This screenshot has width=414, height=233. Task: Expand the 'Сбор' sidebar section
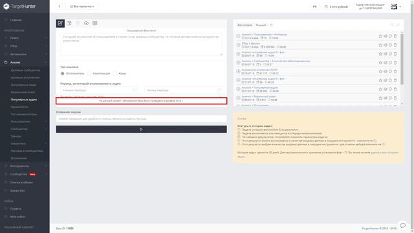(25, 46)
